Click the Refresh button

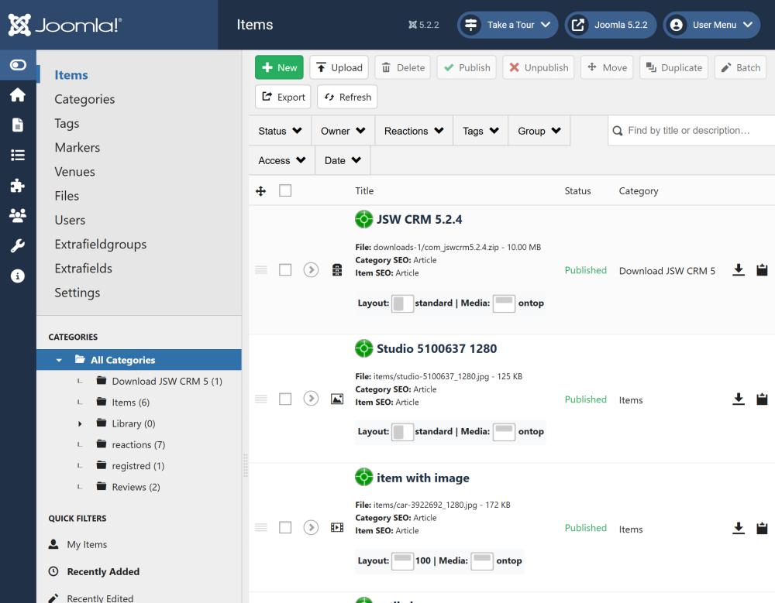(x=347, y=97)
